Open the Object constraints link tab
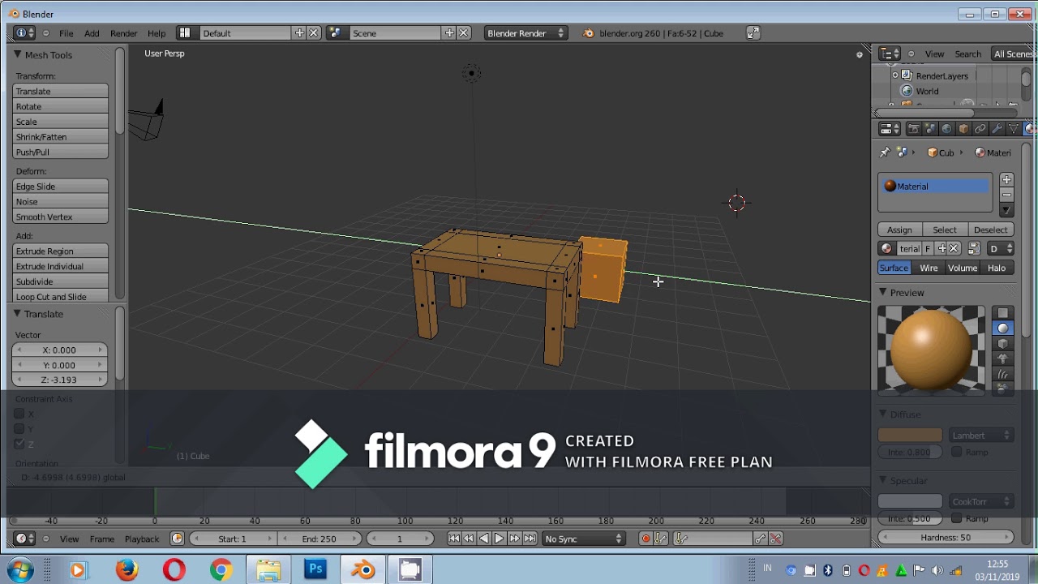Viewport: 1038px width, 584px height. [980, 129]
